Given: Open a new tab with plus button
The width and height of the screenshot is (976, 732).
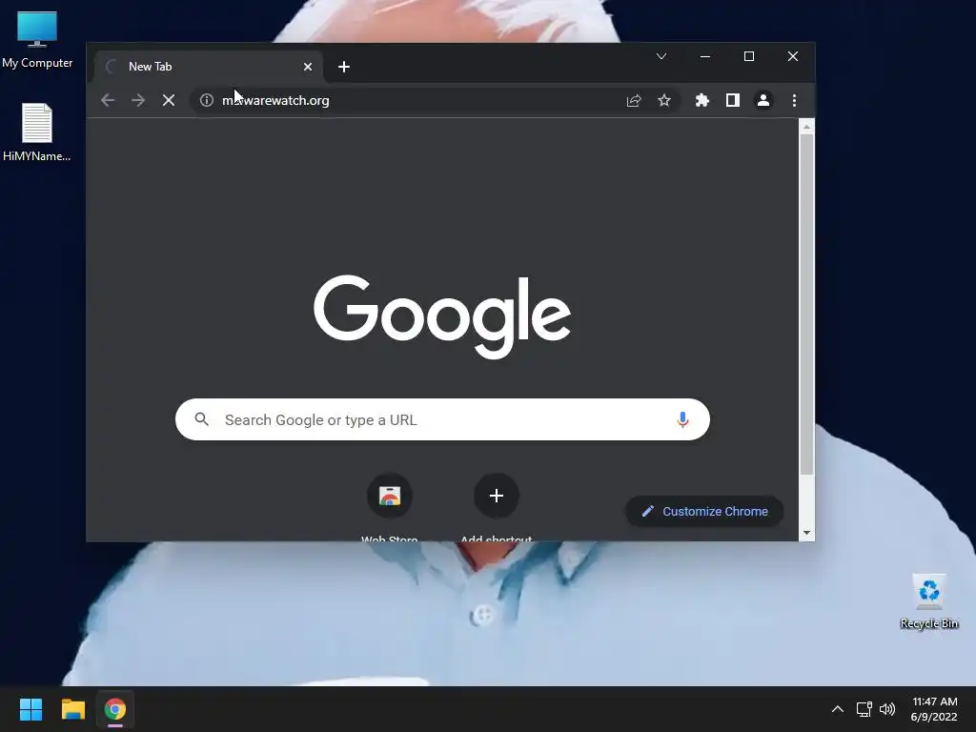Looking at the screenshot, I should 343,67.
